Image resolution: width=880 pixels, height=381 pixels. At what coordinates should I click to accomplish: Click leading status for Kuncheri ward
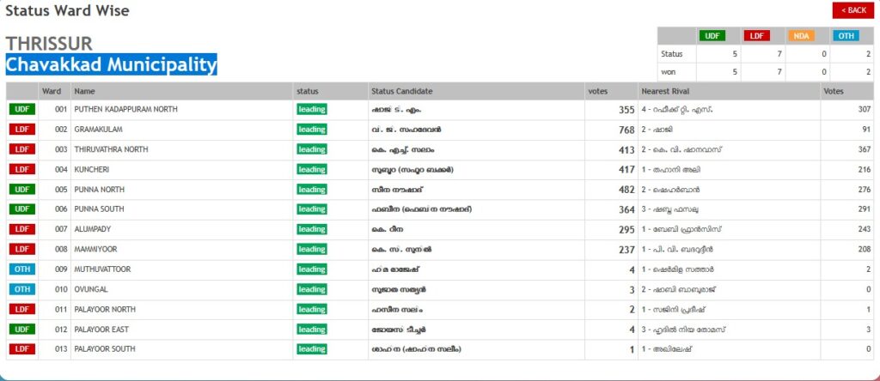(x=311, y=170)
